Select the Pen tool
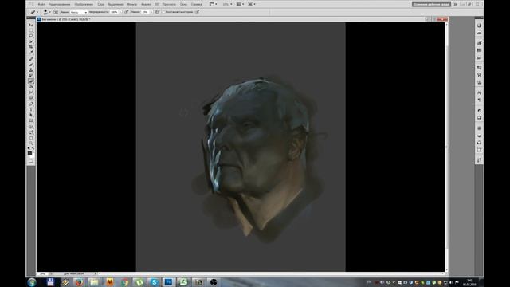Screen dimensions: 510x287 pos(31,104)
